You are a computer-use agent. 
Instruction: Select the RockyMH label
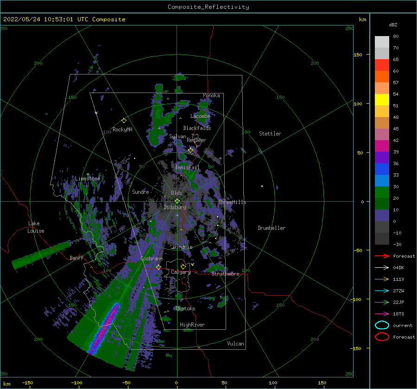tap(122, 130)
